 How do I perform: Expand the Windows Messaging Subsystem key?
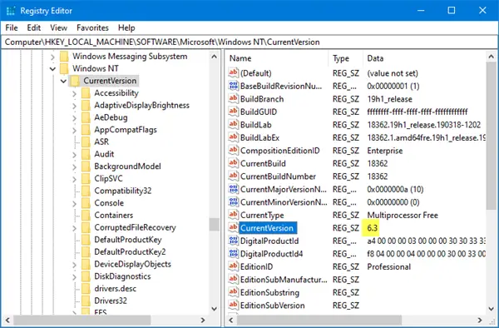click(x=53, y=57)
